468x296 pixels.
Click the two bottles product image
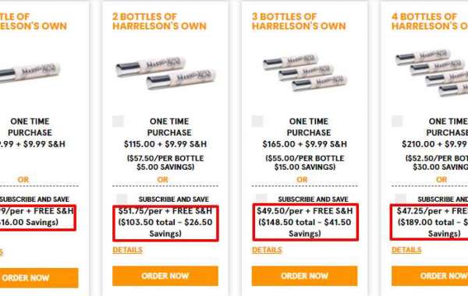coord(165,72)
